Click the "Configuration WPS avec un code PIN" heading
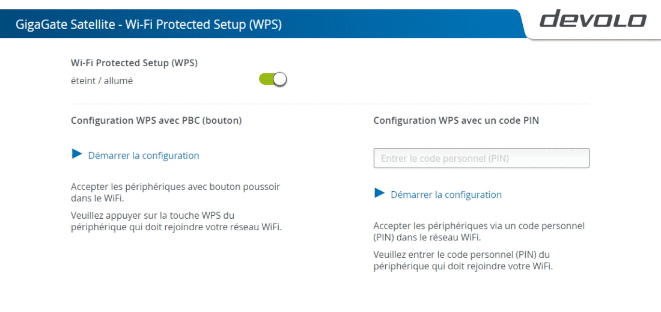 coord(456,121)
